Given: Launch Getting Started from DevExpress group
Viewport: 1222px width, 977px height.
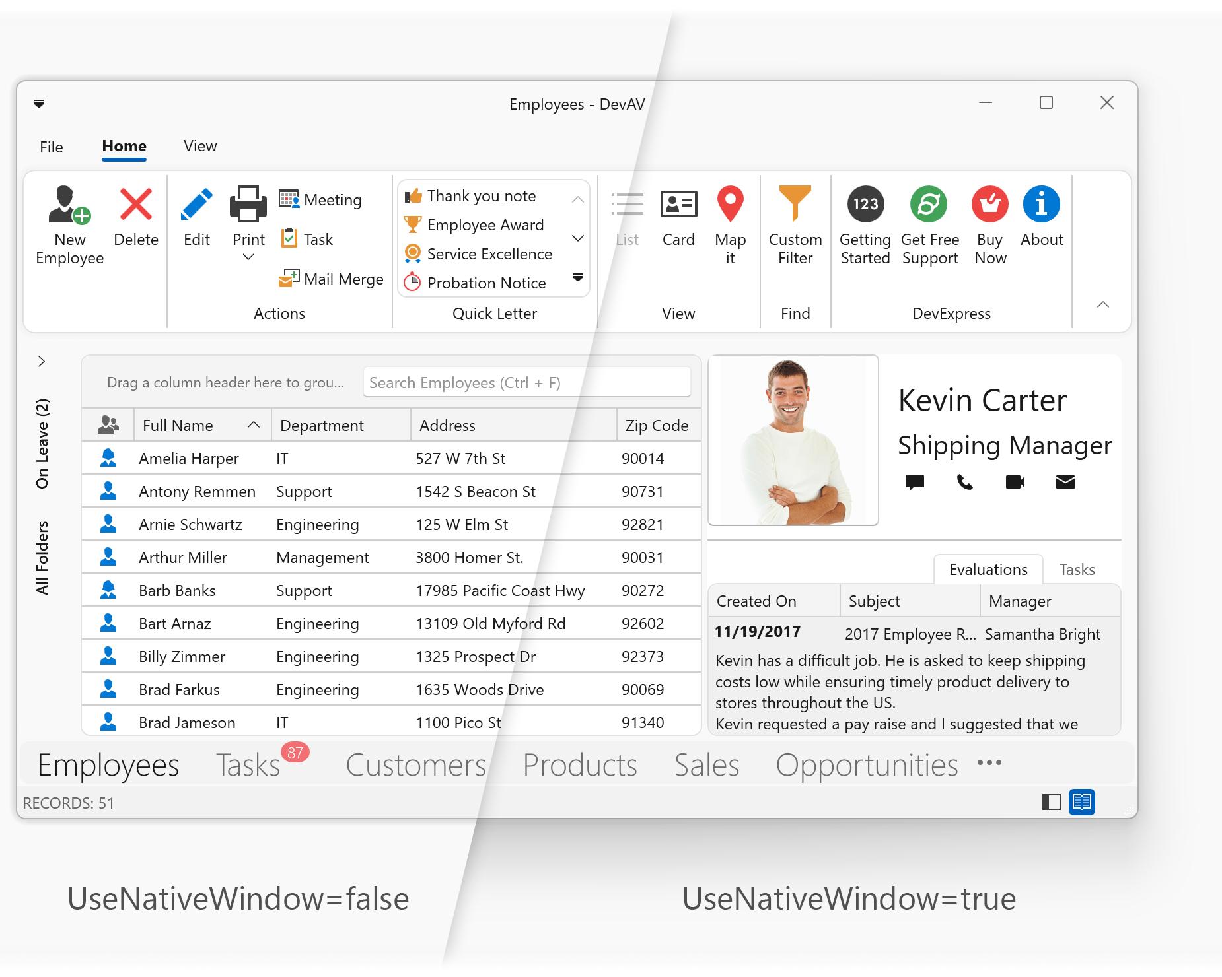Looking at the screenshot, I should pos(865,224).
